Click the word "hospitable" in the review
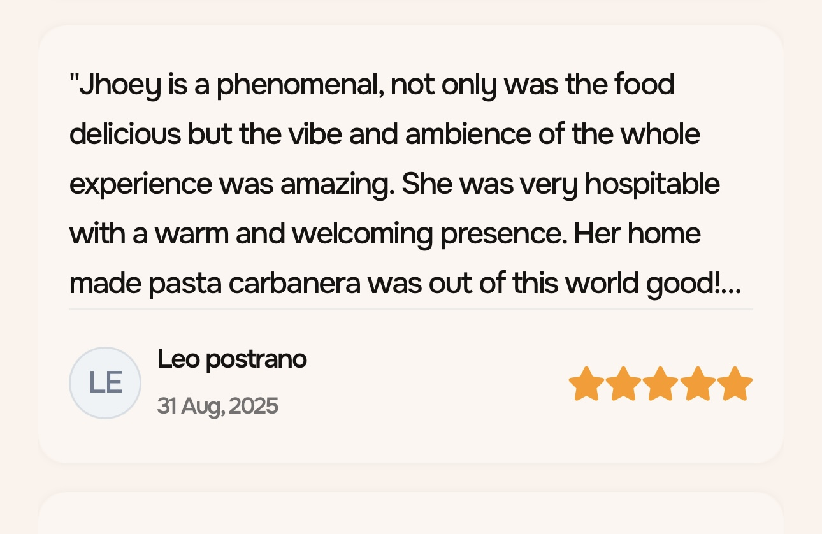822x534 pixels. pos(652,184)
